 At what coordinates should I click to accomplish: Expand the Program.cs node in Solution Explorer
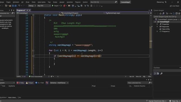[x=157, y=31]
